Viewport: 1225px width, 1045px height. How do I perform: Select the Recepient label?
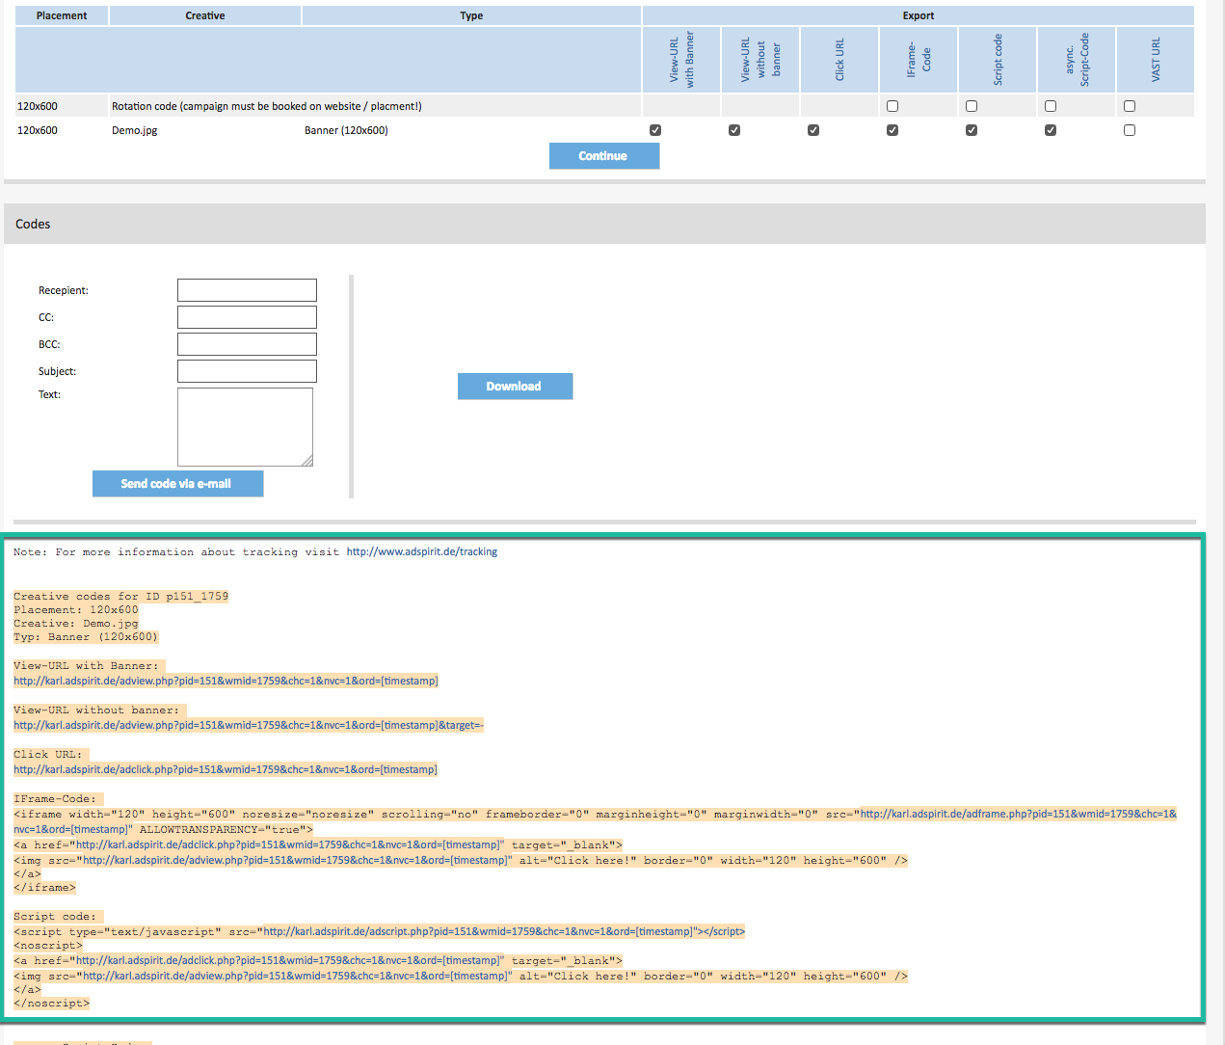pos(64,290)
